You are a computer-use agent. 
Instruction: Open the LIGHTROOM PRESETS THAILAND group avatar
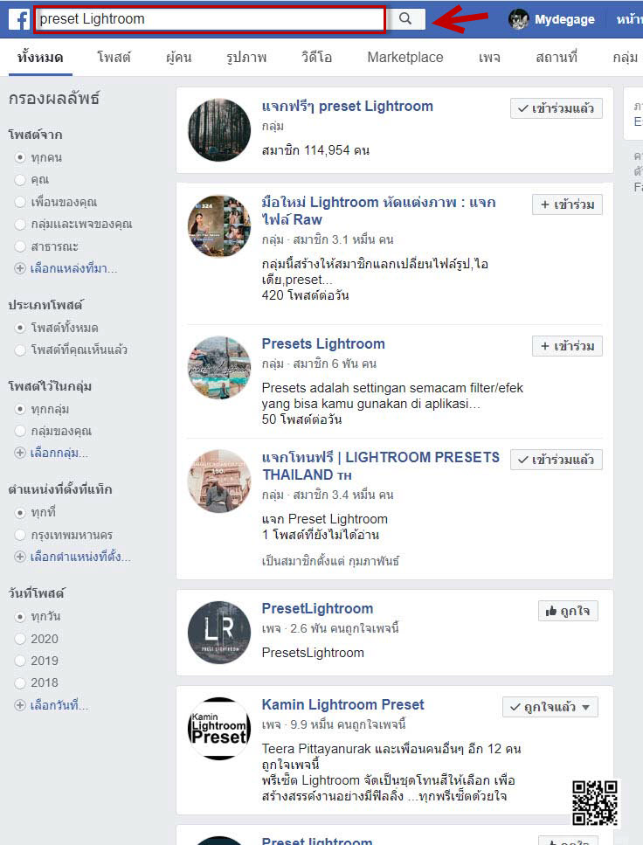(219, 481)
